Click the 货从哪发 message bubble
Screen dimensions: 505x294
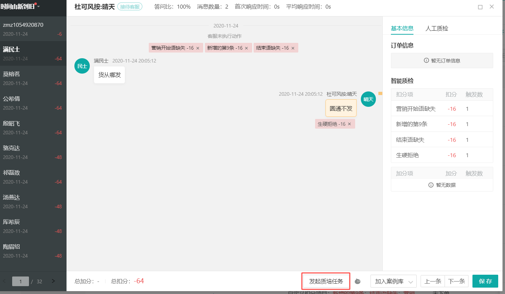point(109,75)
